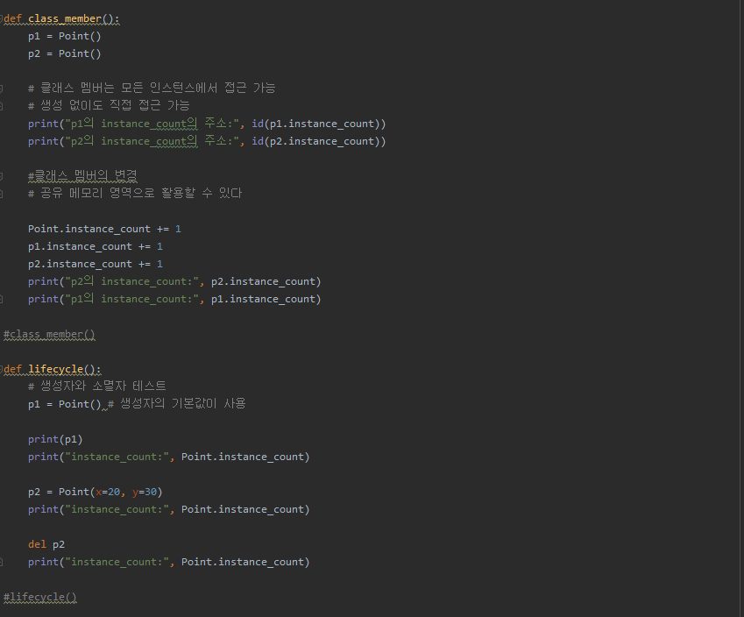Click the 'print(p1)' statement
This screenshot has height=617, width=744.
(55, 439)
